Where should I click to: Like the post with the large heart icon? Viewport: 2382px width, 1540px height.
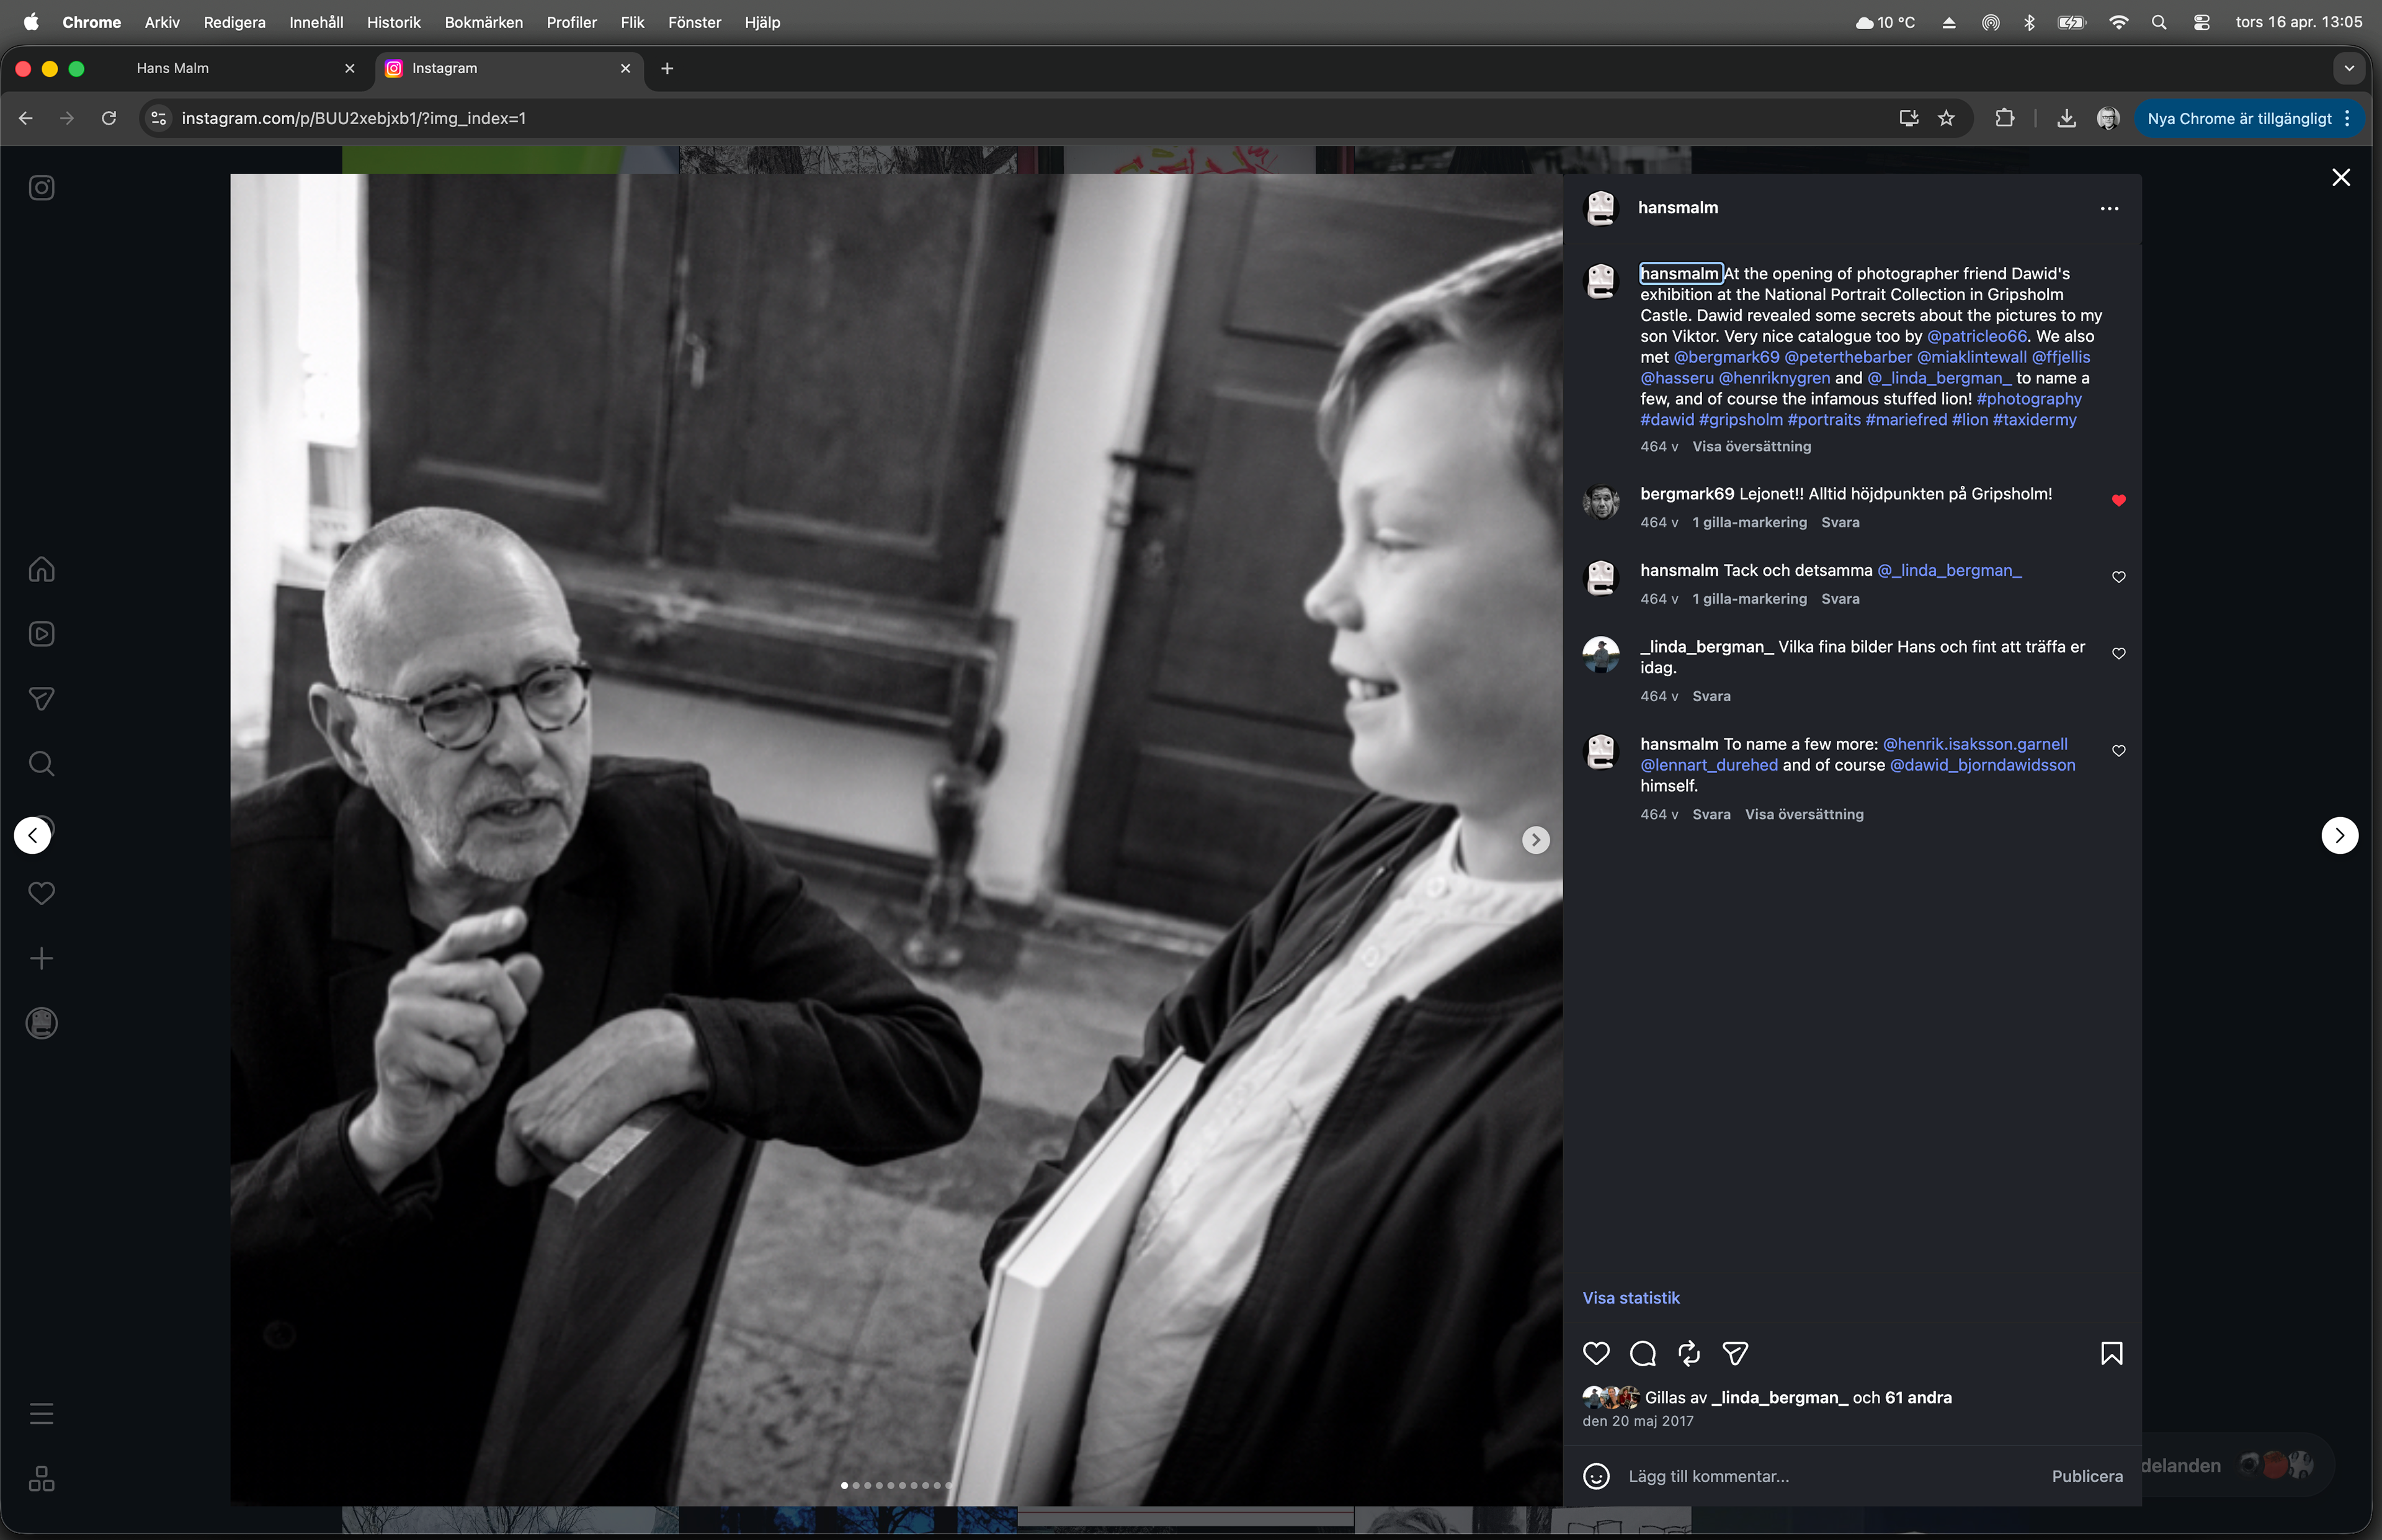click(x=1596, y=1354)
